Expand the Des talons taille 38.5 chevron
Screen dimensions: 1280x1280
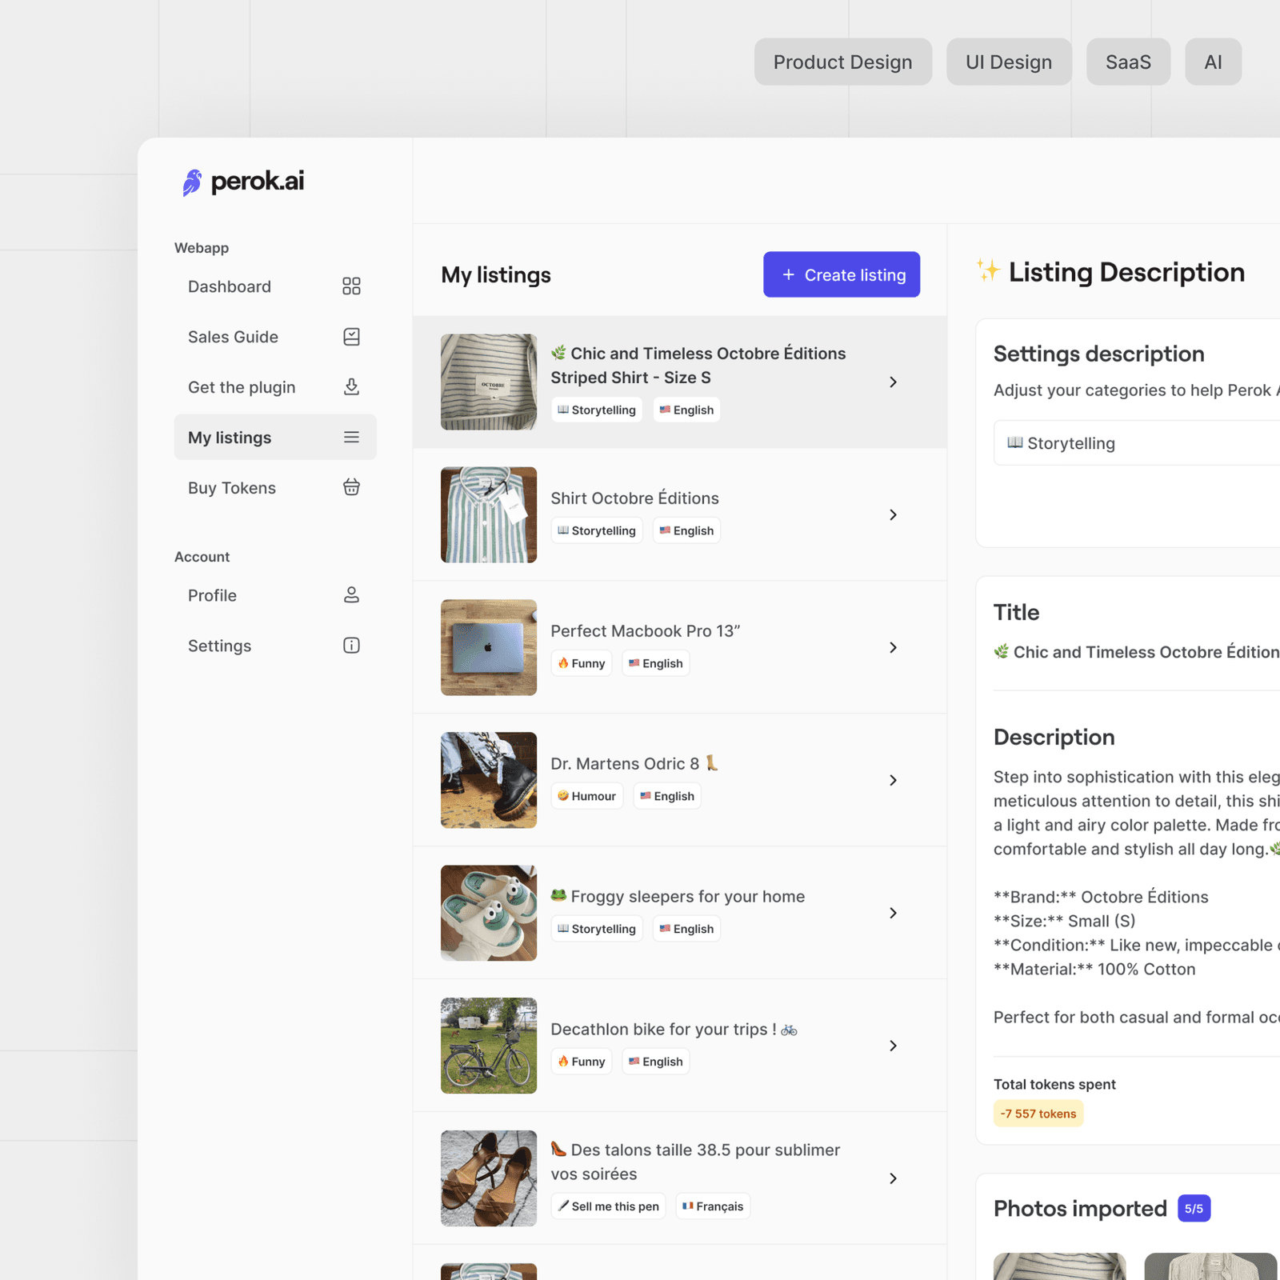(x=893, y=1179)
